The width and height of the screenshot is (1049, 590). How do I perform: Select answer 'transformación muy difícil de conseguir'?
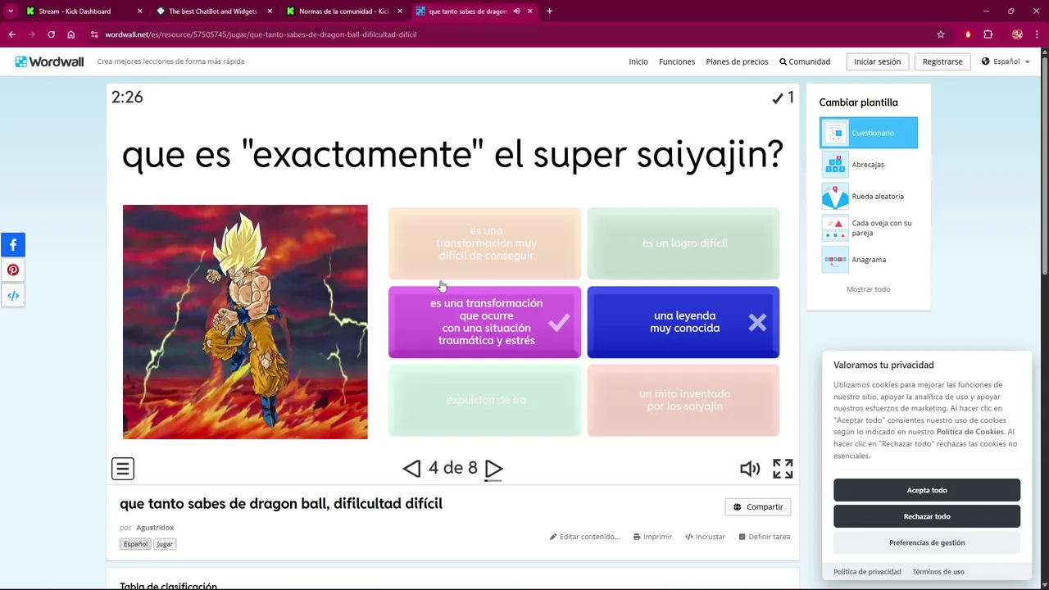click(484, 243)
